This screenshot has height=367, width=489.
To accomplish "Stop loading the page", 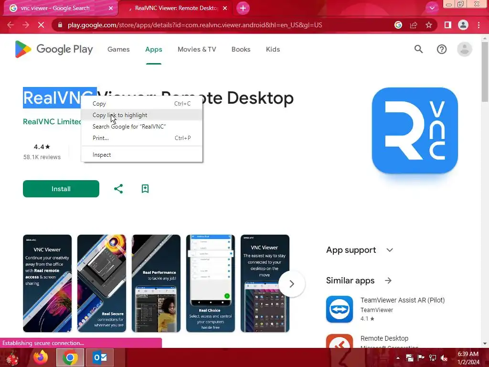I will [41, 25].
